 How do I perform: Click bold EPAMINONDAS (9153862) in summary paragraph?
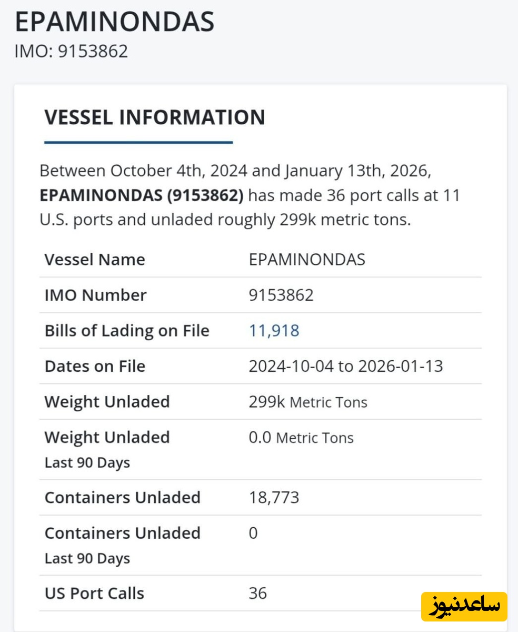tap(142, 196)
